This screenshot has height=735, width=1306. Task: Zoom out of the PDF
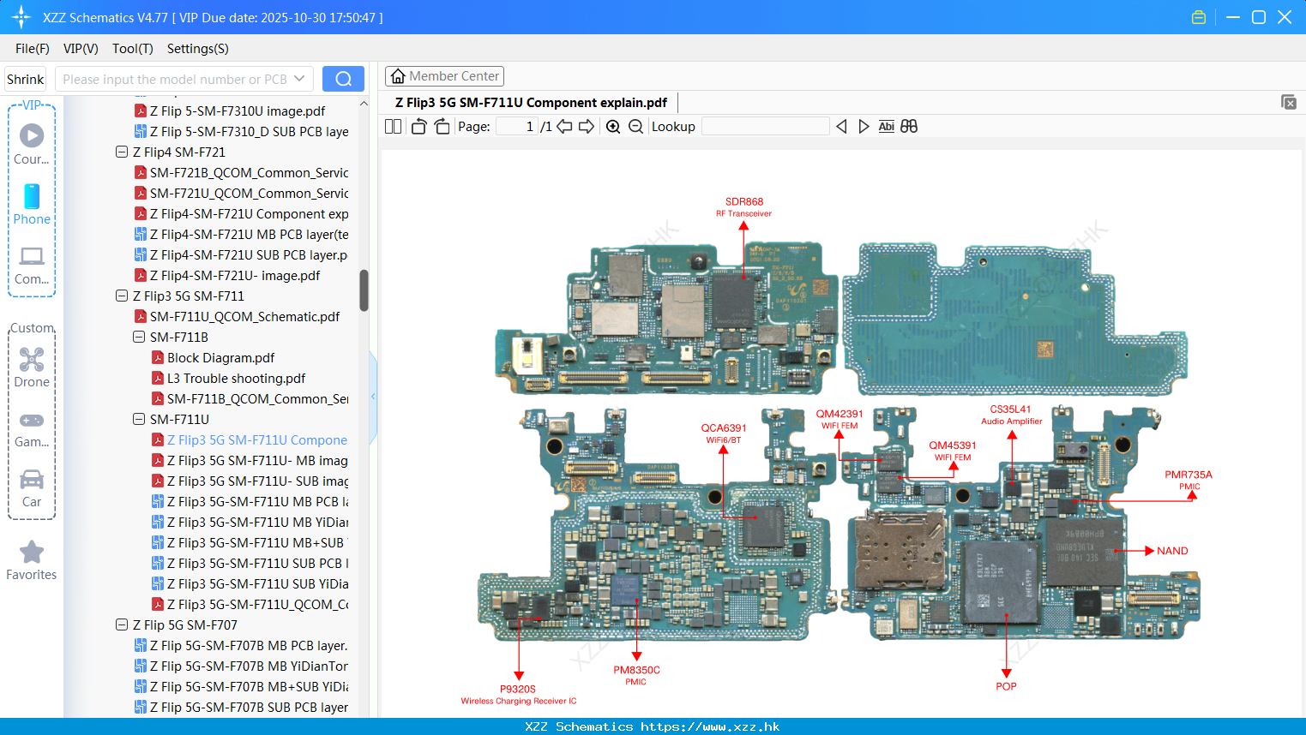635,127
